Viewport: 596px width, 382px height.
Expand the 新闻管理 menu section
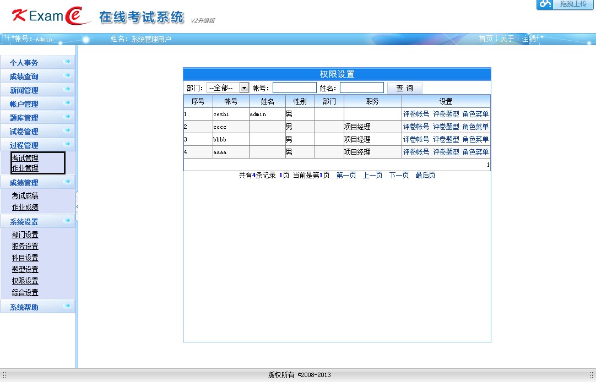pos(24,90)
